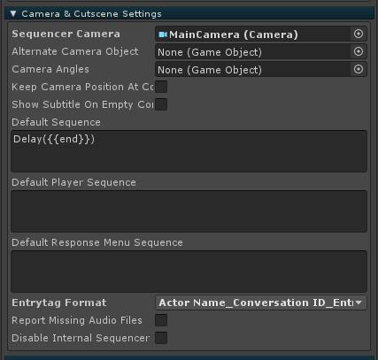Click the Alternate Camera Object label
378x360 pixels.
[75, 51]
